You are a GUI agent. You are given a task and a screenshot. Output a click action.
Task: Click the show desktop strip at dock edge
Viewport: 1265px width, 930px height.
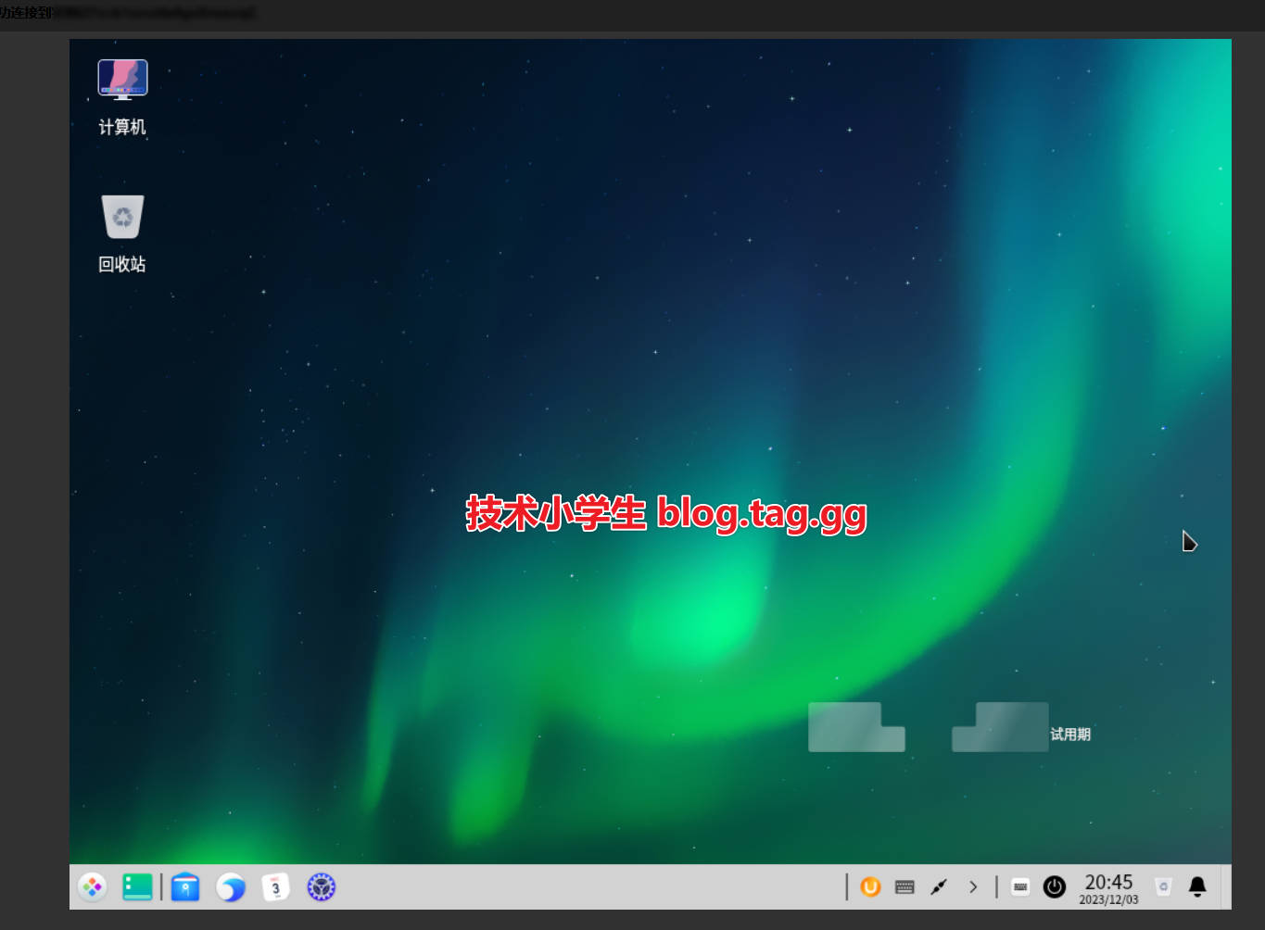[x=1226, y=887]
